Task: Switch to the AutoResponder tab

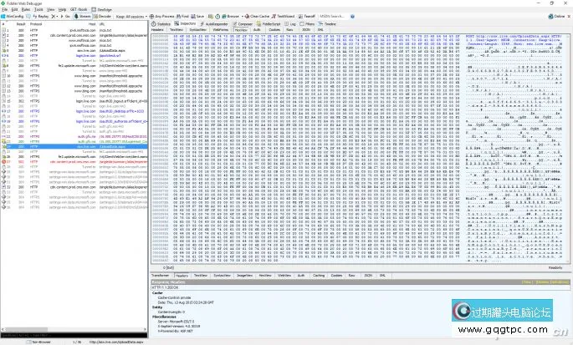Action: point(215,24)
